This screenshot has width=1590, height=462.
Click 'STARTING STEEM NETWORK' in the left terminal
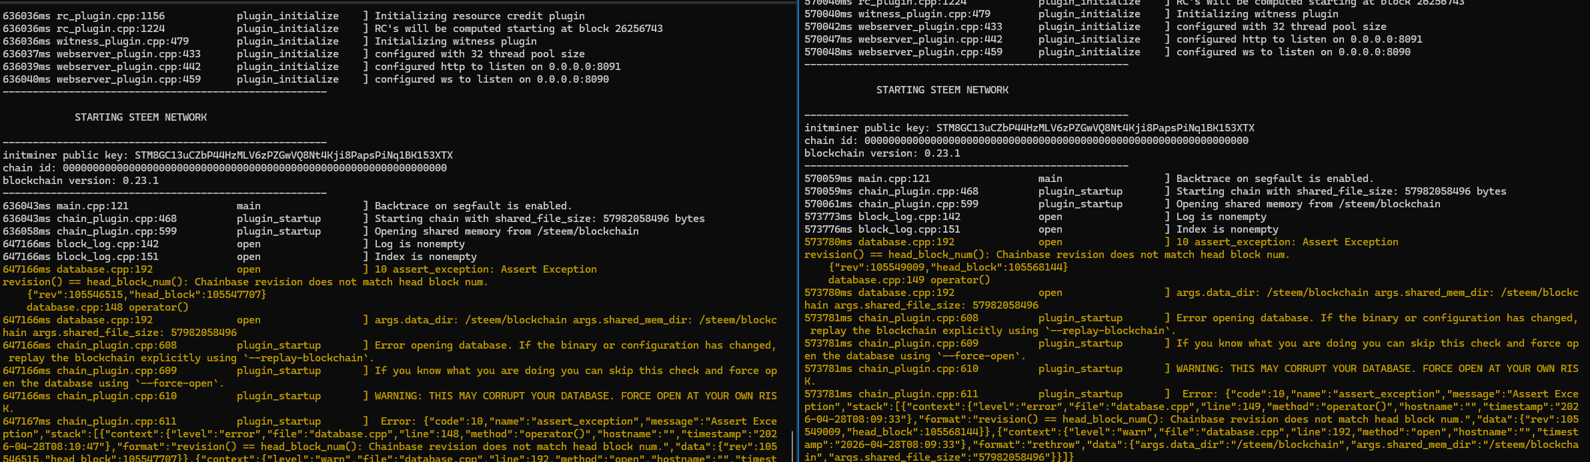[141, 117]
